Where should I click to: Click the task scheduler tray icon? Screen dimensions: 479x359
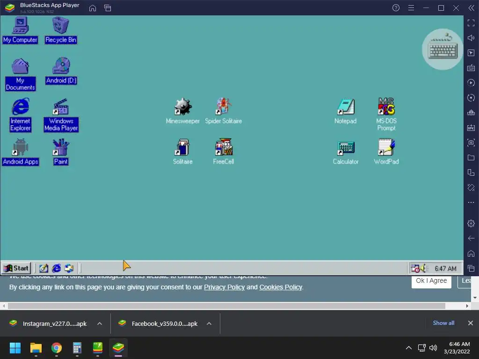tap(415, 268)
